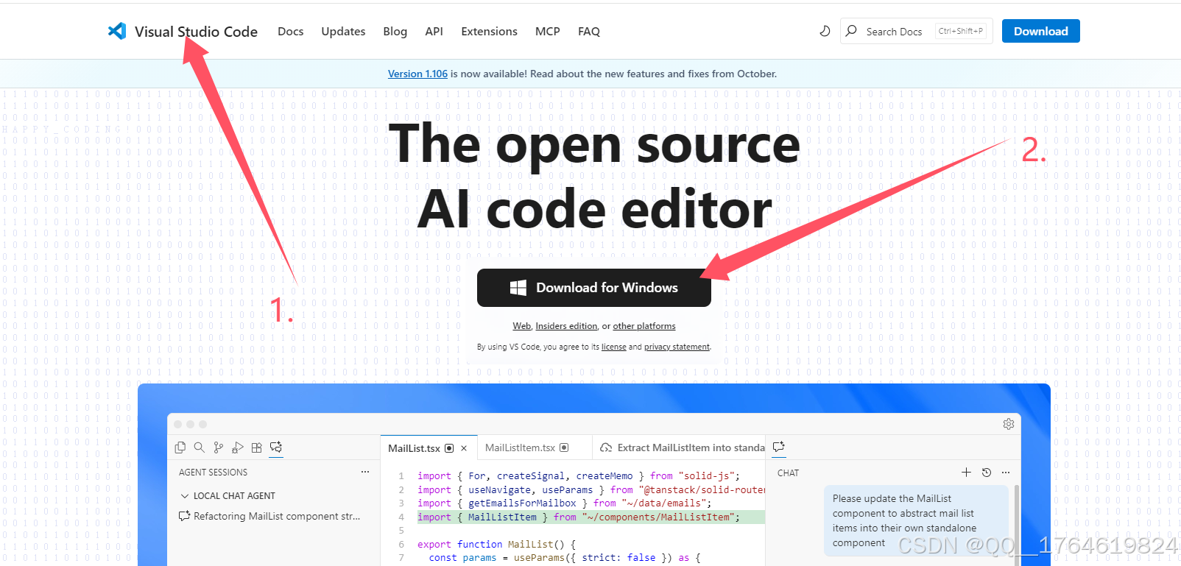Open the Explorer files icon in the demo

tap(180, 448)
